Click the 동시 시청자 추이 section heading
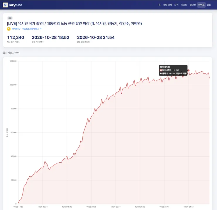The image size is (217, 210). (11, 53)
